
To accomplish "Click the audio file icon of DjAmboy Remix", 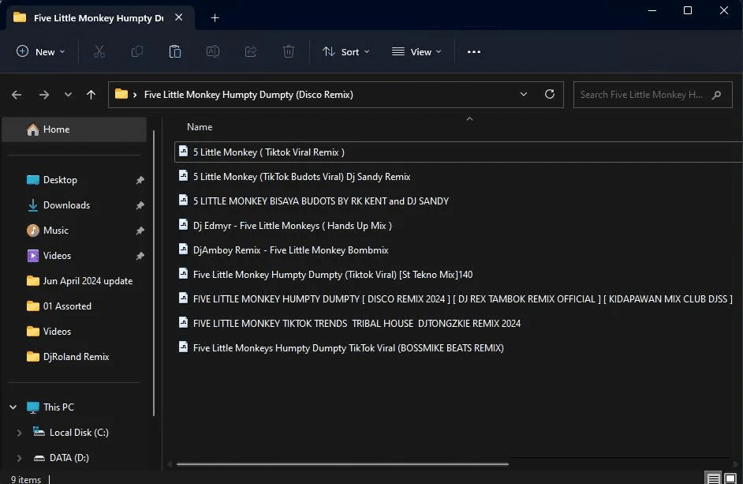I will click(183, 250).
